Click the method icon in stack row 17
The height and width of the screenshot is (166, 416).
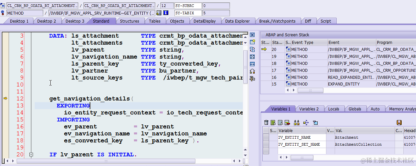288,70
